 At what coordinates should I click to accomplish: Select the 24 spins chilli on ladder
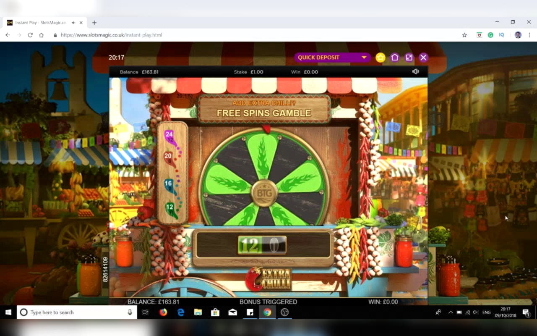point(169,136)
